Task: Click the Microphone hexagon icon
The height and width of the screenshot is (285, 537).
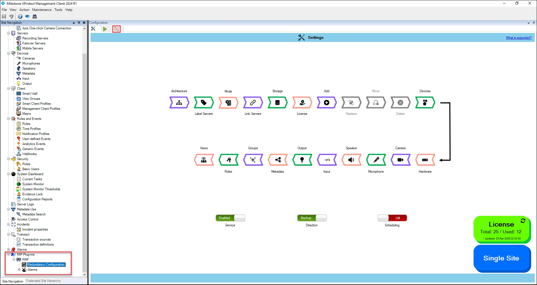Action: pos(376,160)
